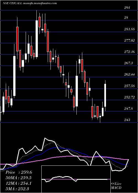Click the tallest white candle near 291
This screenshot has width=138, height=193.
[37, 39]
